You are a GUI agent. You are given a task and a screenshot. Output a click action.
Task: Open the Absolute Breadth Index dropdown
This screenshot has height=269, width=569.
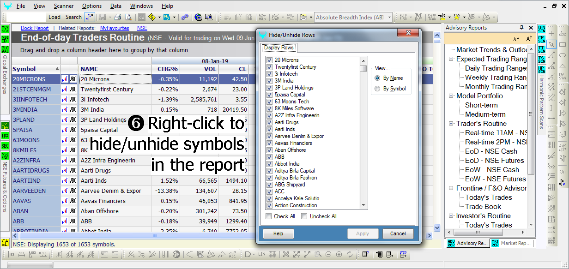[389, 18]
